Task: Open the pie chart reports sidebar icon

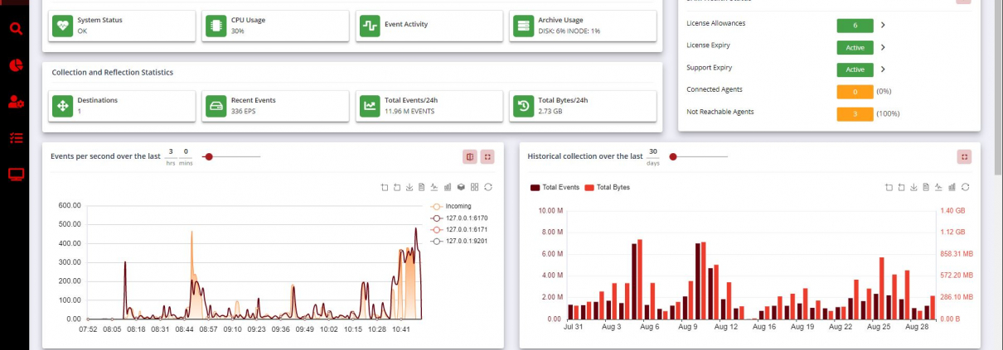Action: (x=15, y=65)
